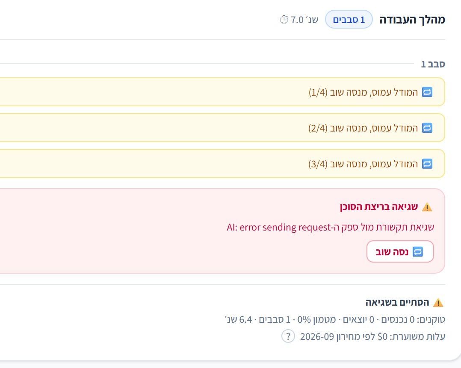Click the 1 סבבים rounds badge

349,20
